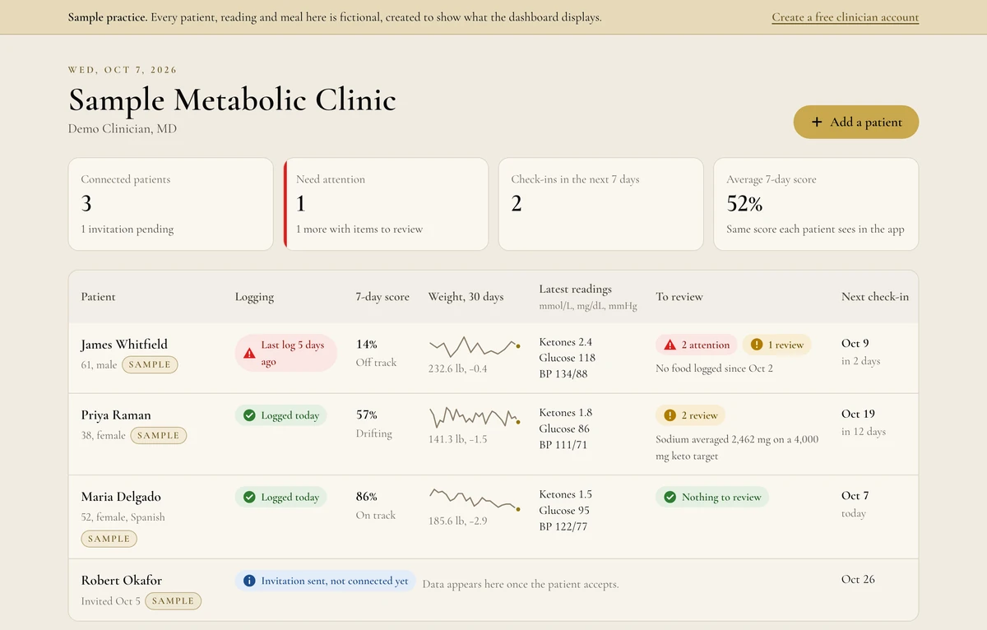Click the 141.3 lb, −1.5 weight value
The height and width of the screenshot is (630, 987).
click(457, 439)
